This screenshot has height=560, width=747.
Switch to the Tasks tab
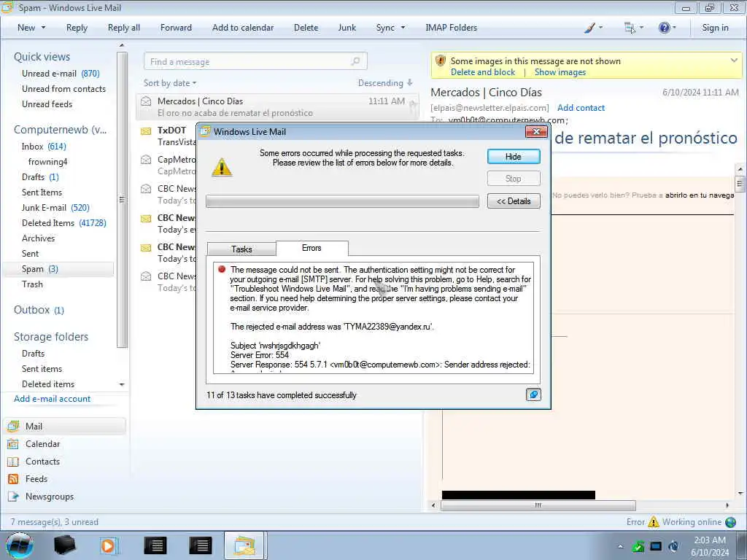(241, 249)
